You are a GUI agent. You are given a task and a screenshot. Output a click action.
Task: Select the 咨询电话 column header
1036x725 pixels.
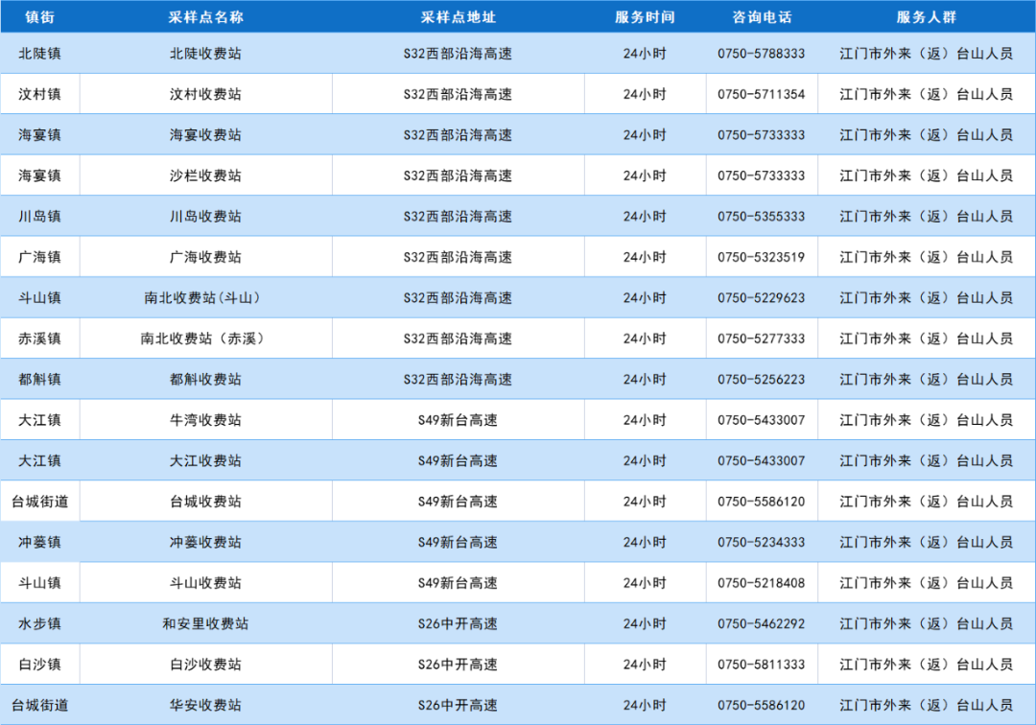761,17
